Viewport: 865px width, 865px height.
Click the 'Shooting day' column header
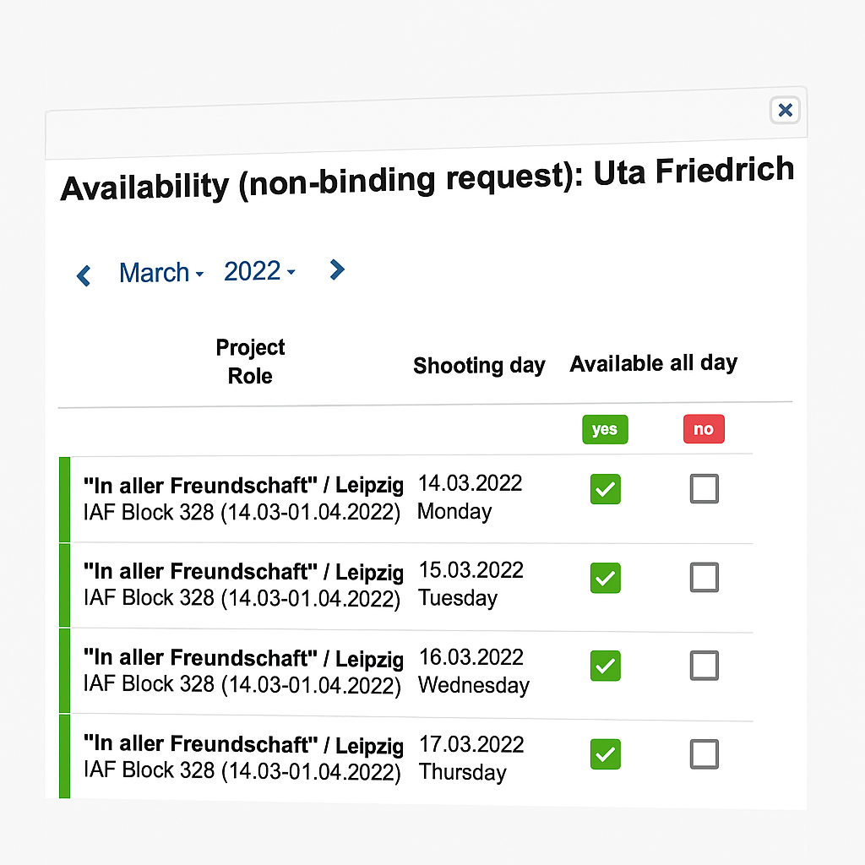(479, 366)
